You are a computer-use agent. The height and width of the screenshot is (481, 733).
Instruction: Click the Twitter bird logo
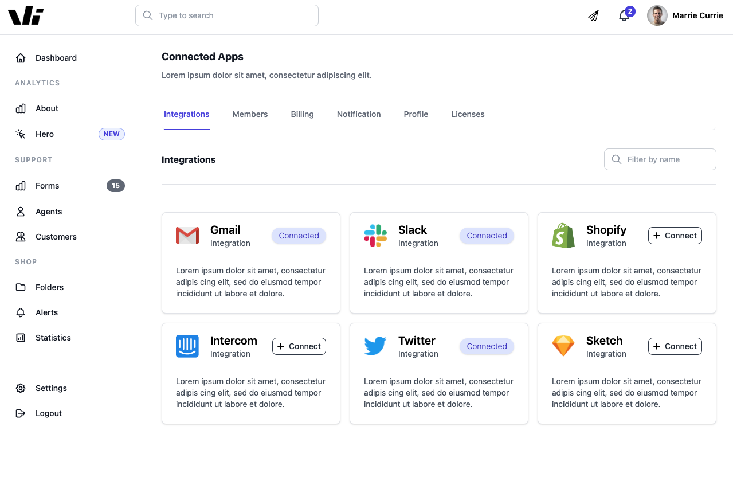[375, 346]
